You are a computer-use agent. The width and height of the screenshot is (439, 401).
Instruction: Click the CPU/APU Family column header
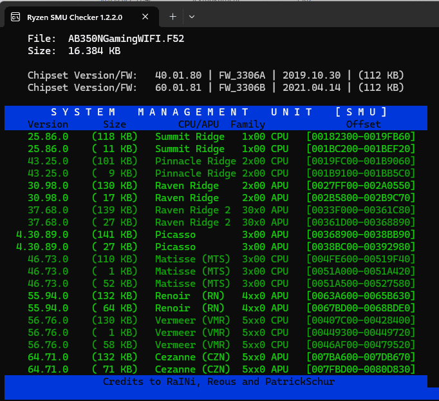221,124
